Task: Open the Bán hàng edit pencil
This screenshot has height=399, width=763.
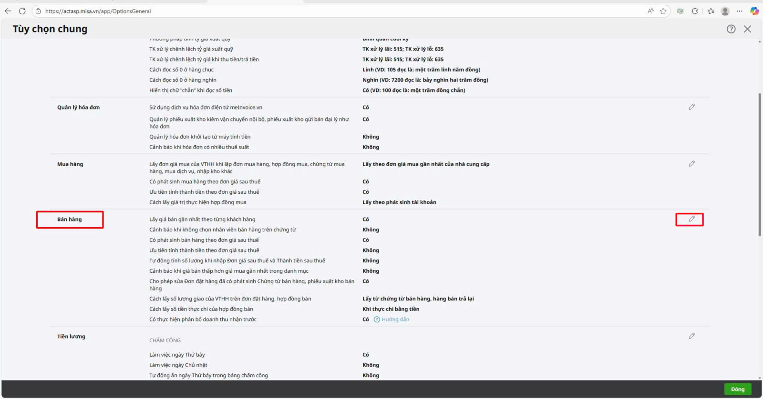Action: (691, 219)
